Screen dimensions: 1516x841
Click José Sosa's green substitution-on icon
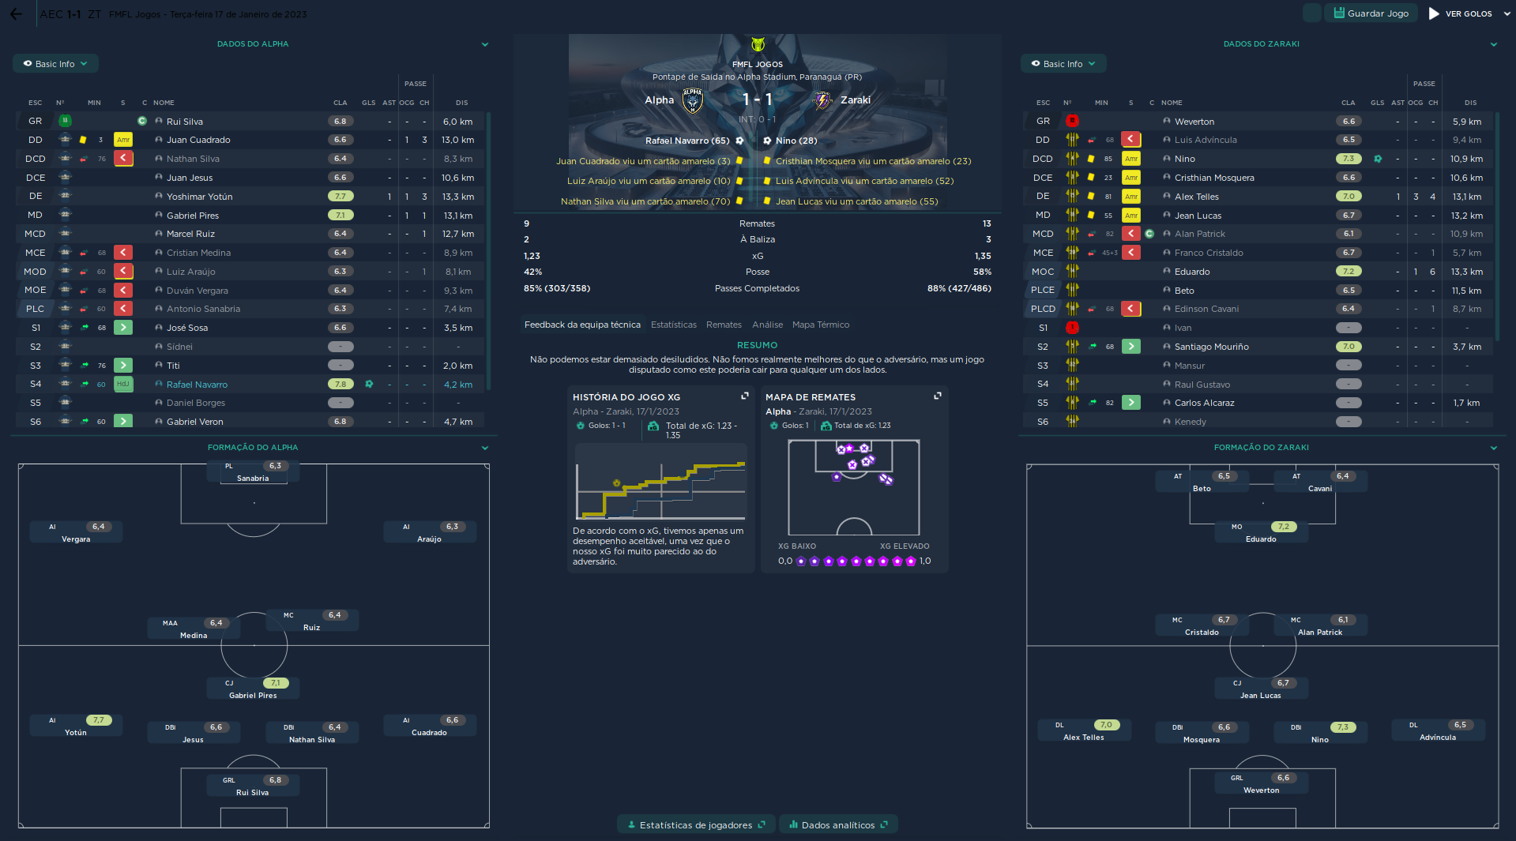point(123,328)
